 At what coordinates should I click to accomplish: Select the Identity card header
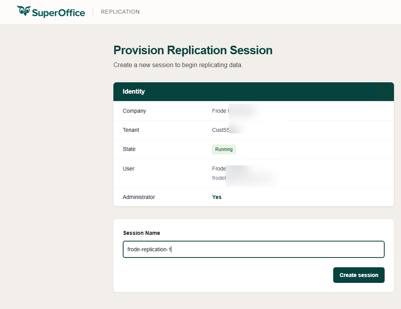253,92
